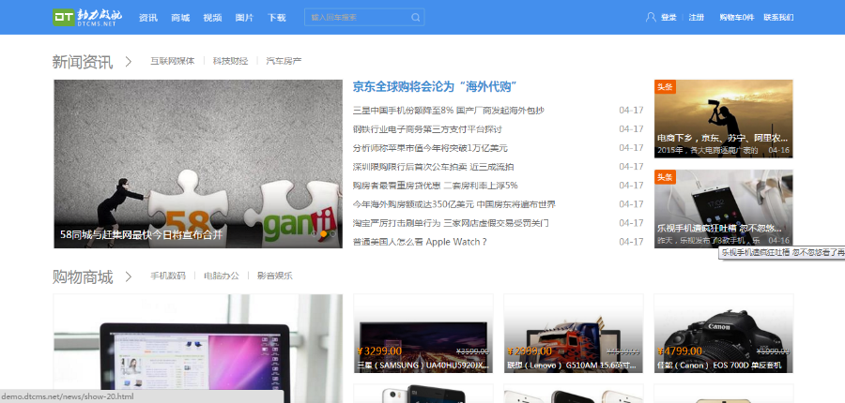Select the 互联网媒体 category
Screen dimensions: 845x403
click(173, 61)
